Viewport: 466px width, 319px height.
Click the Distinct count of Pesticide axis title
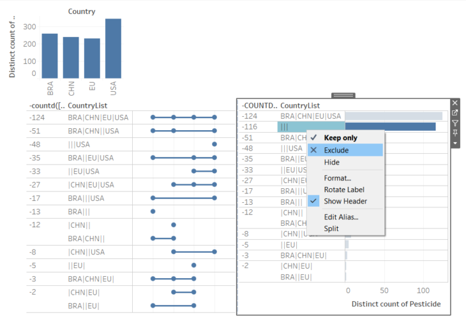(396, 303)
